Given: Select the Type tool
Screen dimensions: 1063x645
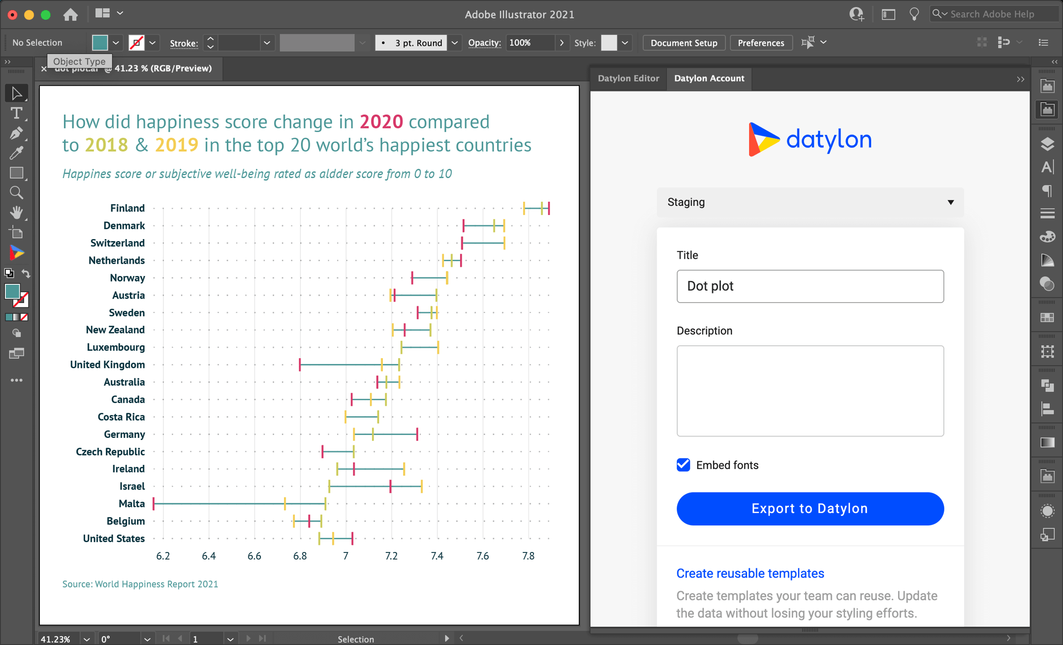Looking at the screenshot, I should pos(17,114).
